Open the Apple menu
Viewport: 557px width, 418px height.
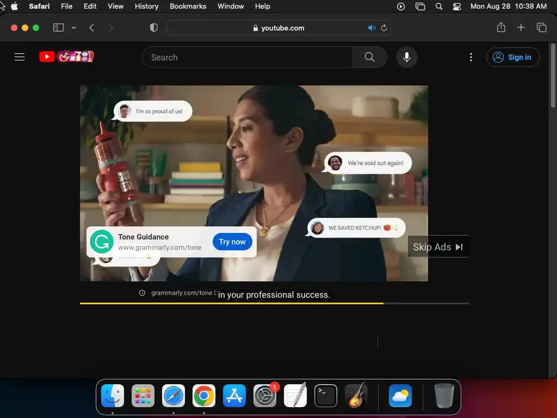(15, 7)
